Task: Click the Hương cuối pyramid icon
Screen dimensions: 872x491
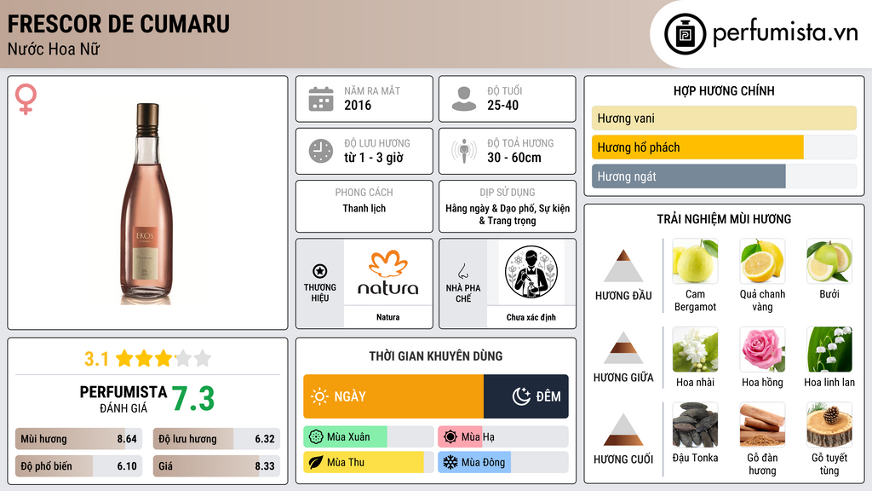Action: click(x=623, y=430)
